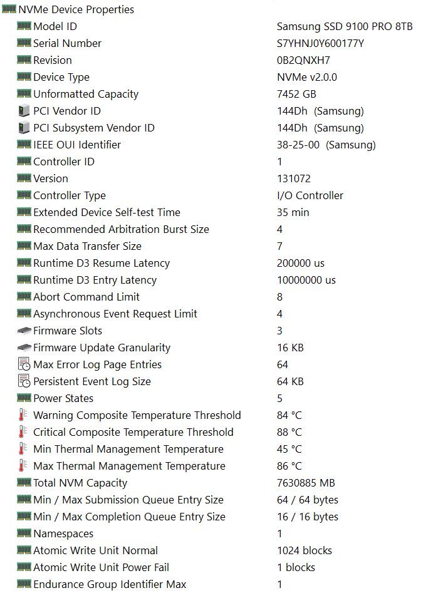Screen dimensions: 436x598
Task: Click the icon beside Controller ID
Action: point(24,162)
